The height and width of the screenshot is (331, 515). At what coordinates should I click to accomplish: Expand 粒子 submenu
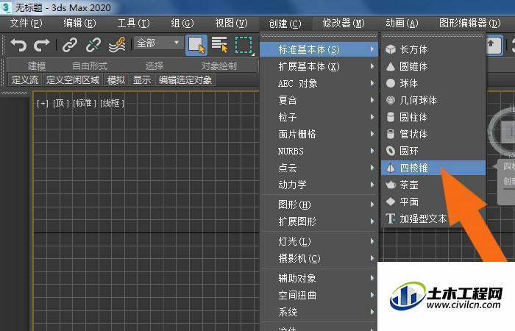pos(319,117)
